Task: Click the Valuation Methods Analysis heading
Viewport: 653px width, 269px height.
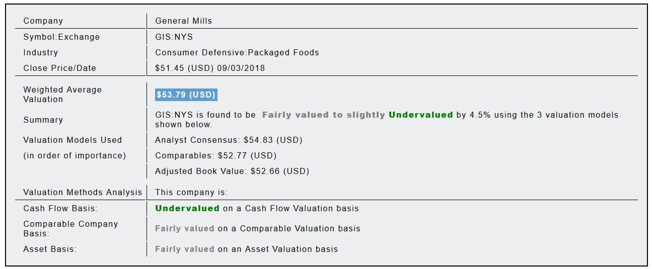Action: point(83,192)
